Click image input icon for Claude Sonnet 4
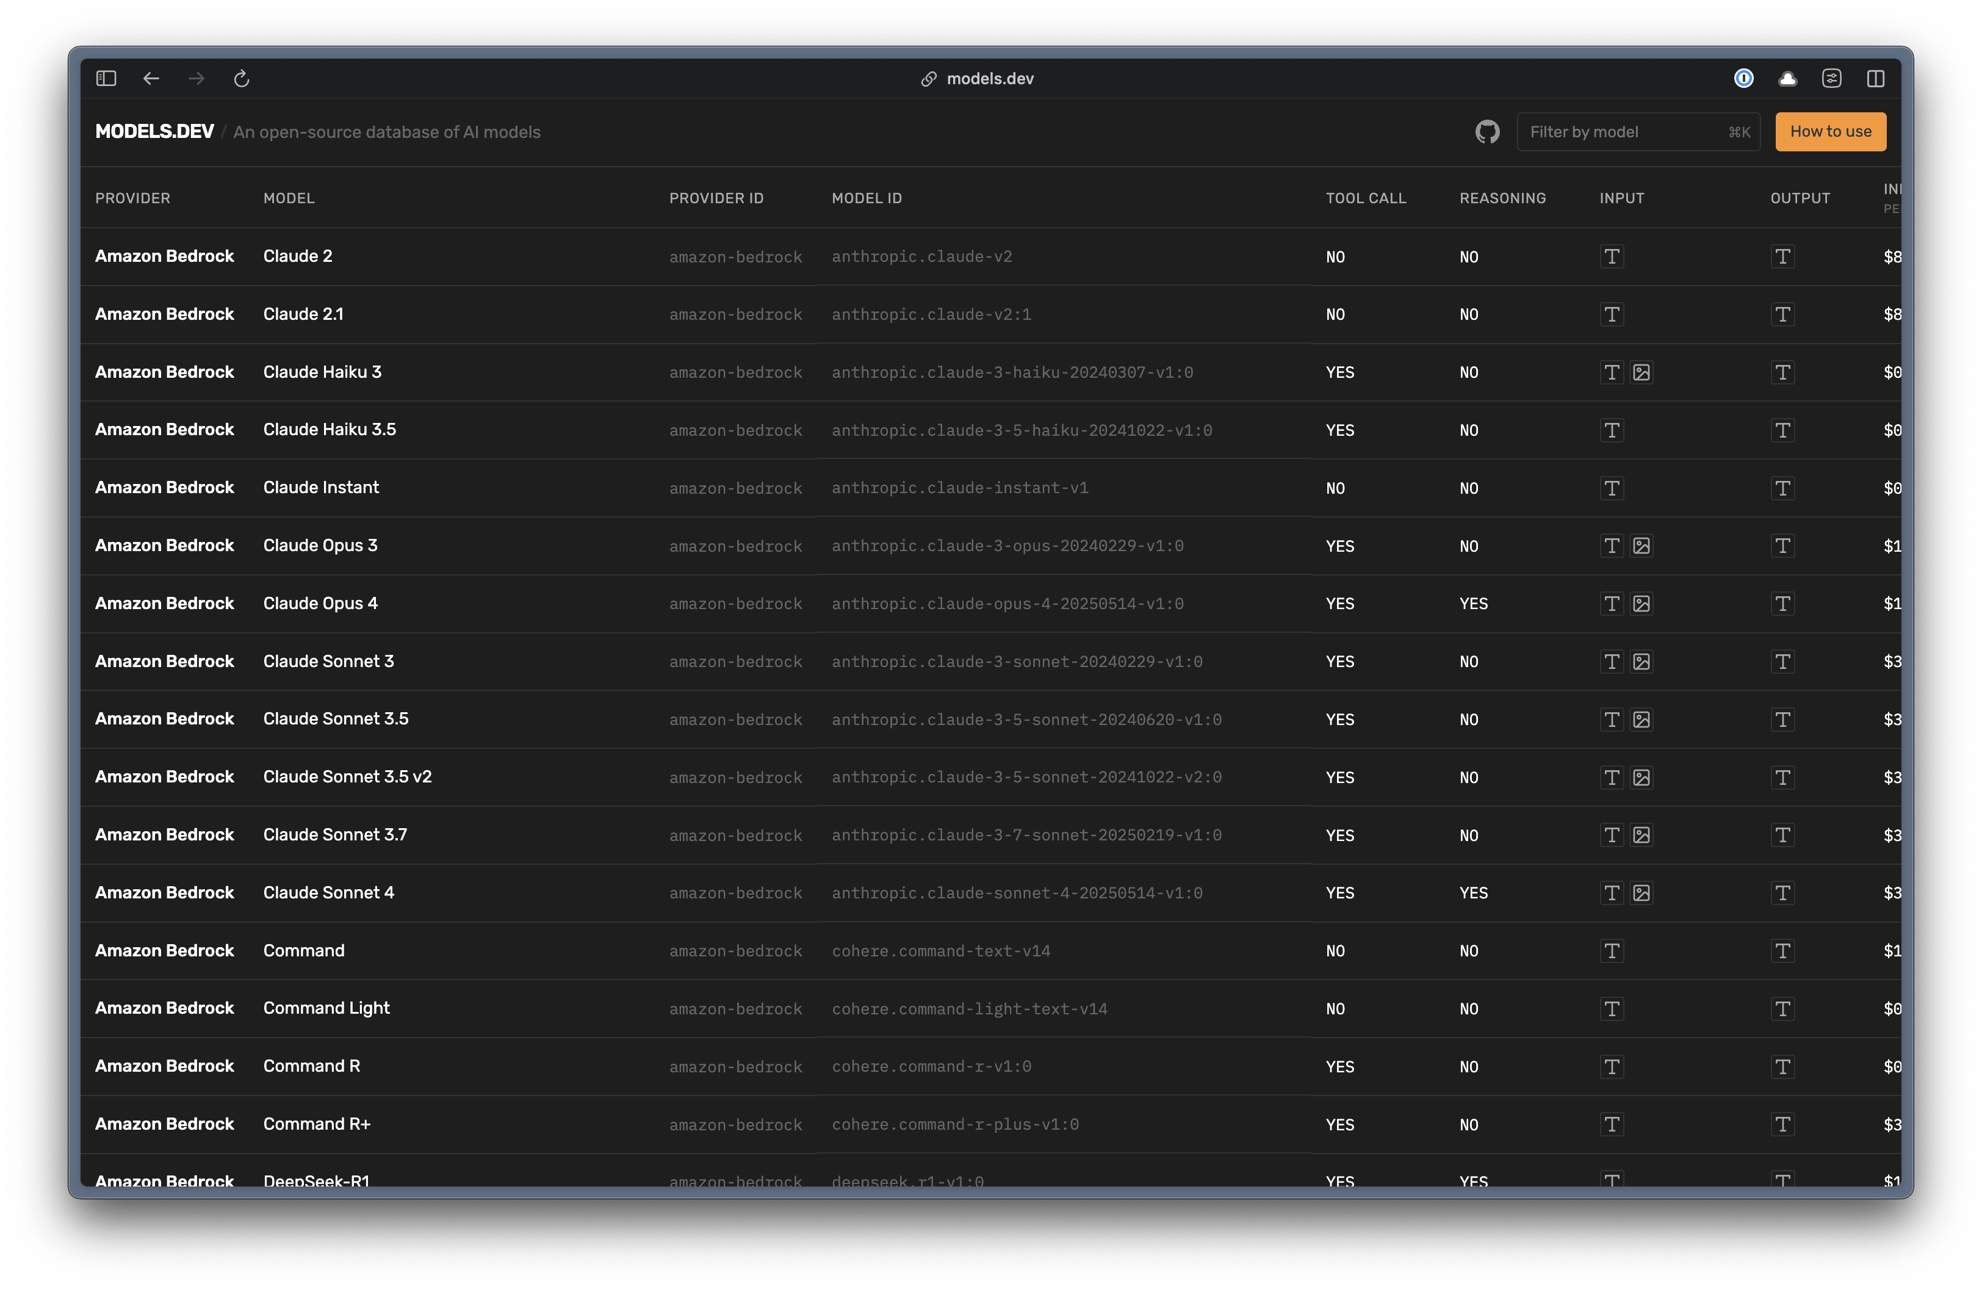The image size is (1982, 1289). pos(1640,893)
